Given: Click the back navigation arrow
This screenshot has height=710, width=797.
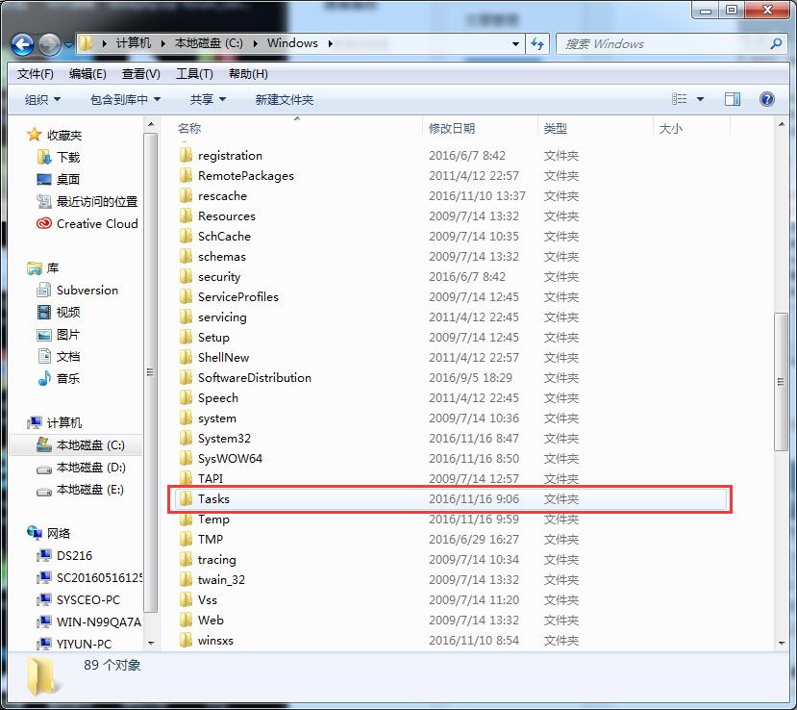Looking at the screenshot, I should tap(21, 43).
